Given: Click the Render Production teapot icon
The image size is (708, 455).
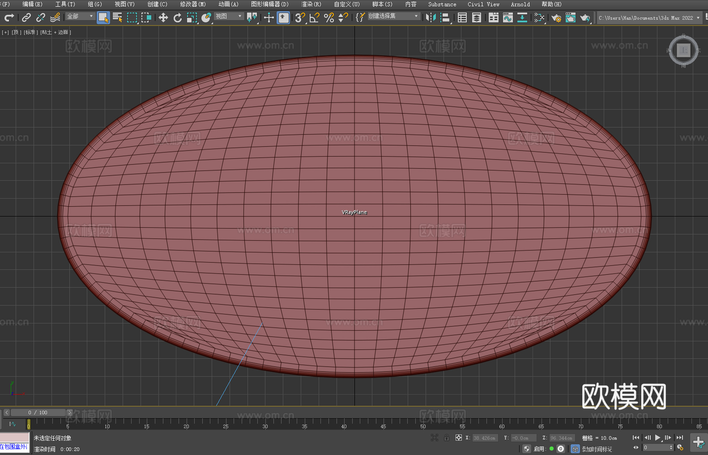Looking at the screenshot, I should [585, 17].
